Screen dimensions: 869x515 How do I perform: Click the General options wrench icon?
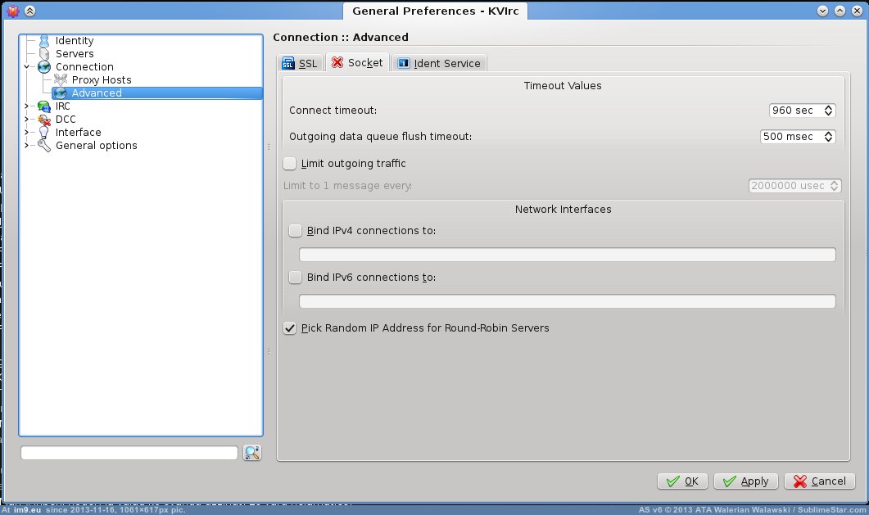(x=43, y=146)
